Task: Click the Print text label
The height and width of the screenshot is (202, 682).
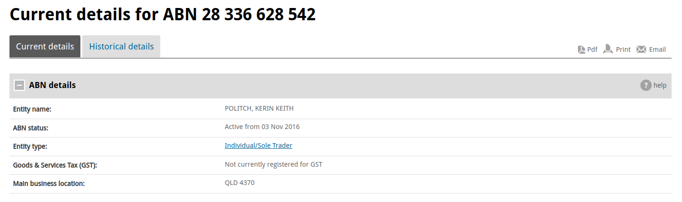Action: click(x=623, y=49)
